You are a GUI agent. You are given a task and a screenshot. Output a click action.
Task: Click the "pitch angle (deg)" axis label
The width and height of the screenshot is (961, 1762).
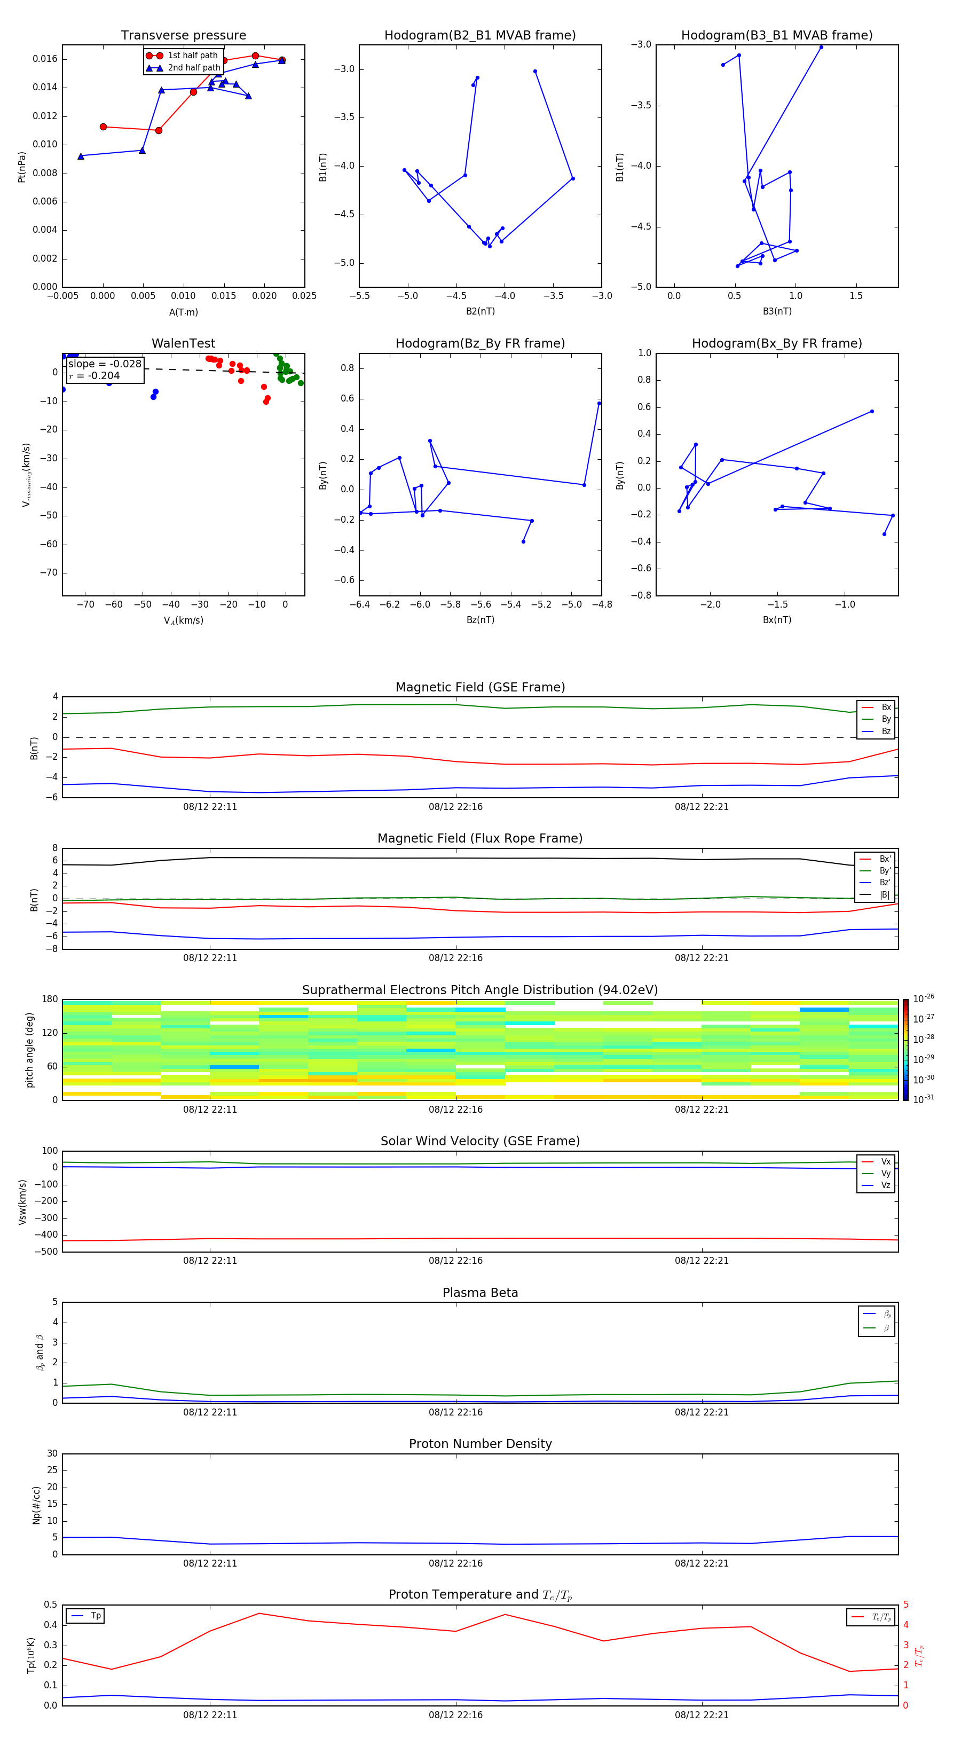29,1050
